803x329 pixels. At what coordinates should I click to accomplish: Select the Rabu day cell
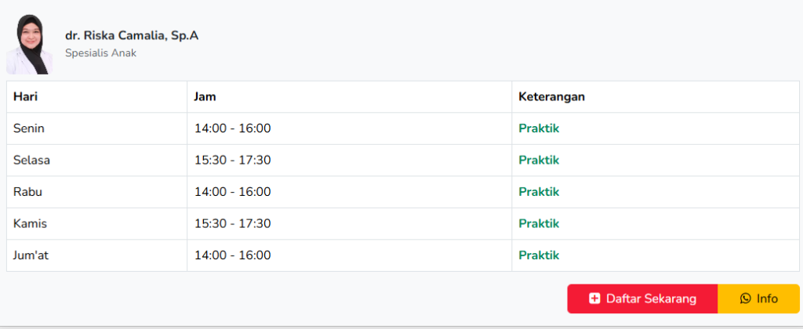point(27,192)
